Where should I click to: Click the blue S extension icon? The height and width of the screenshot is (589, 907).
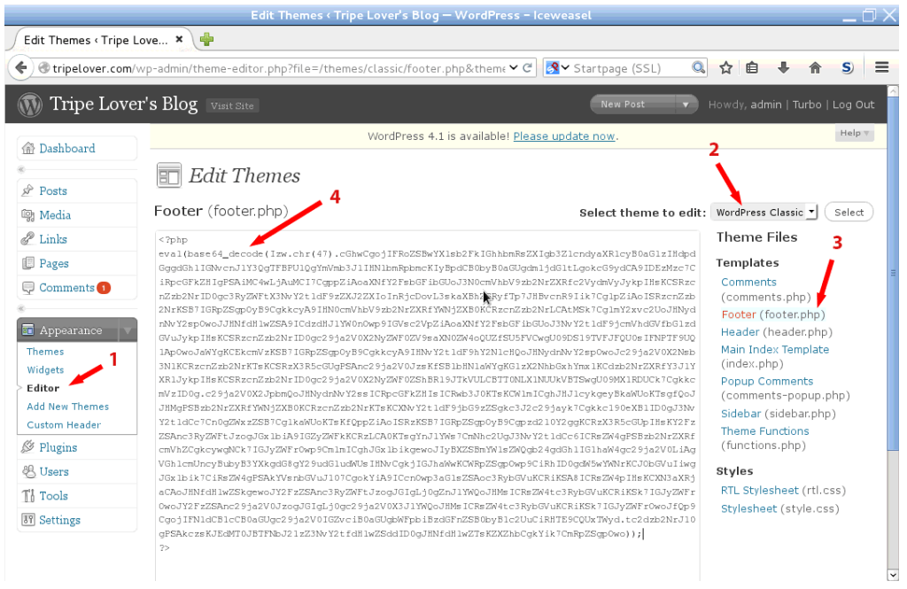click(x=847, y=67)
